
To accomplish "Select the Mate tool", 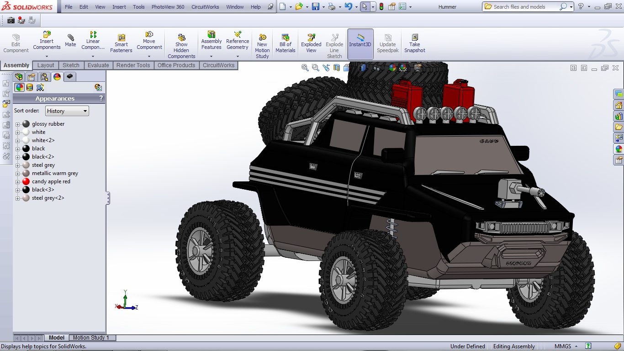I will coord(70,41).
